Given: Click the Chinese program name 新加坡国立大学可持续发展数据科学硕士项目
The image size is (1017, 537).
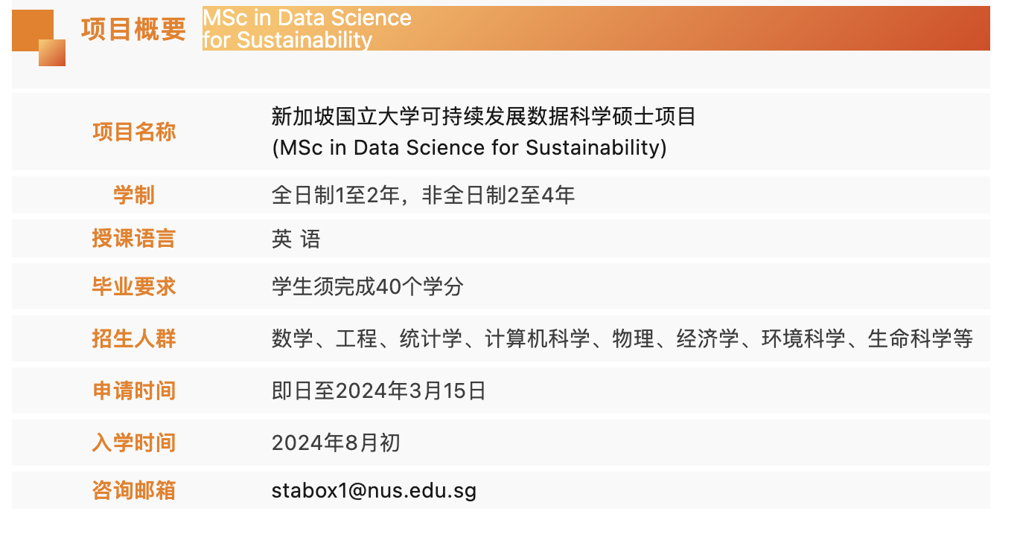Looking at the screenshot, I should point(483,117).
